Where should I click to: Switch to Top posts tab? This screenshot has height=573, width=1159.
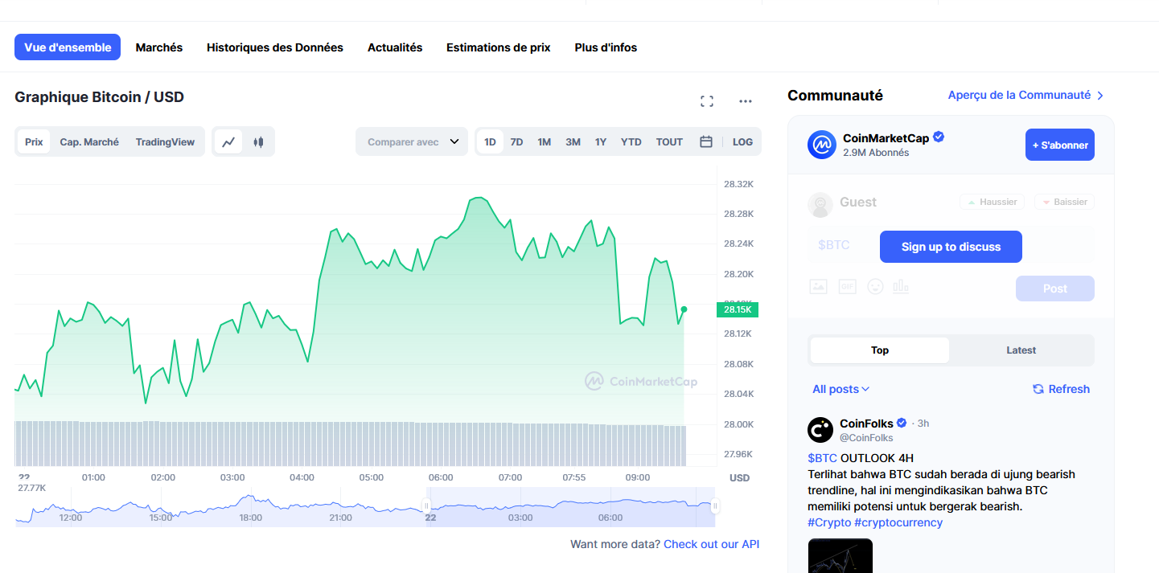(x=880, y=350)
